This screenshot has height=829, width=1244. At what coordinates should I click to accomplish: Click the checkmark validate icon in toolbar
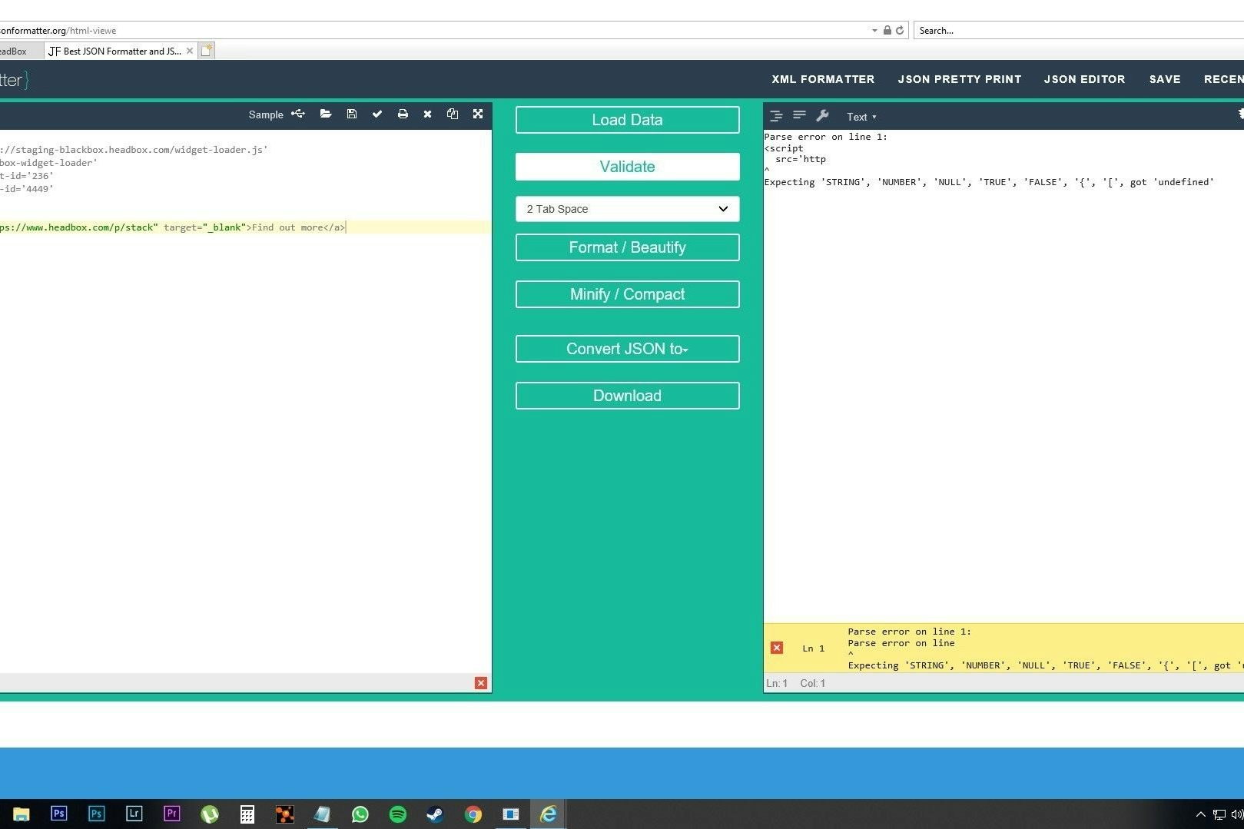click(377, 114)
